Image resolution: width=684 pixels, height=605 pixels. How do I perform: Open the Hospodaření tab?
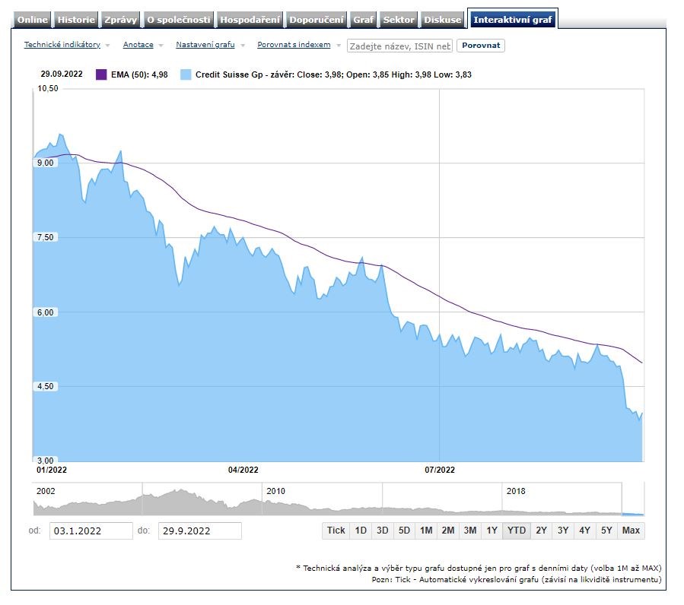coord(250,20)
